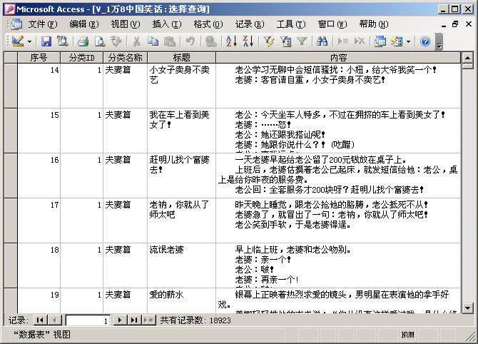Select row selector for record 18
Screen dimensions: 478x344
pyautogui.click(x=11, y=265)
